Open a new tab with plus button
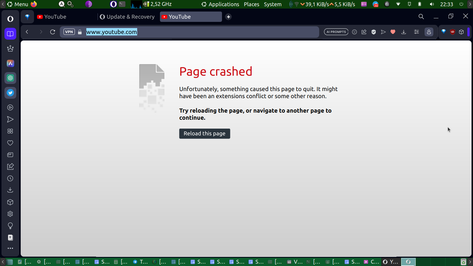This screenshot has width=473, height=266. [229, 17]
